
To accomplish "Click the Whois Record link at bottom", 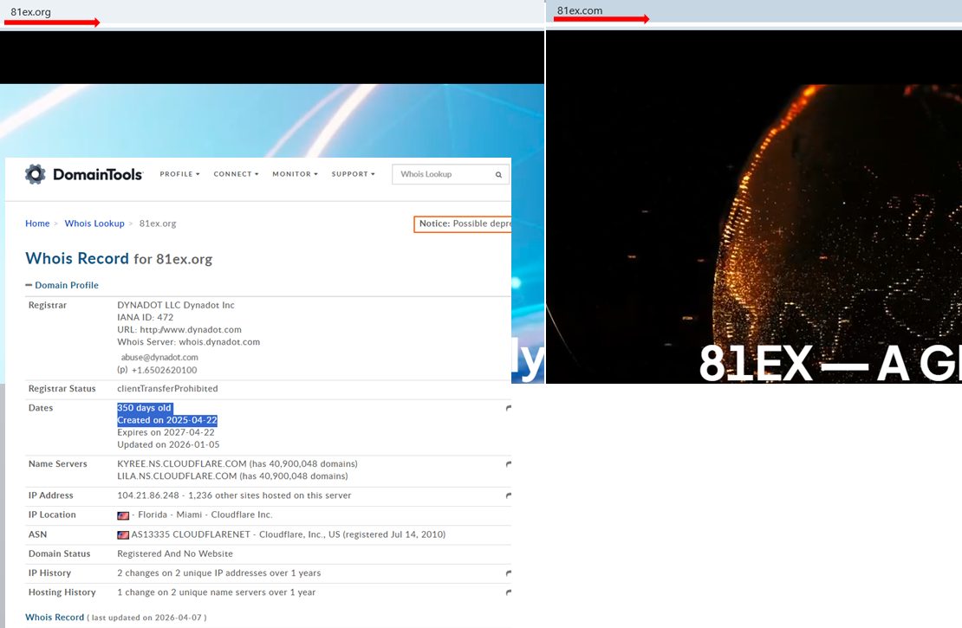I will click(x=55, y=618).
